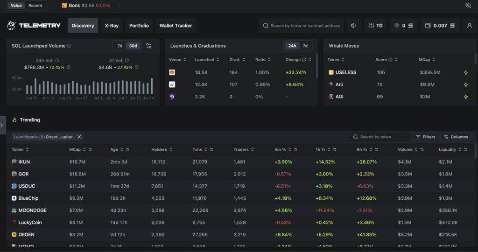This screenshot has width=478, height=252.
Task: Select the Recent toggle option
Action: (x=35, y=6)
